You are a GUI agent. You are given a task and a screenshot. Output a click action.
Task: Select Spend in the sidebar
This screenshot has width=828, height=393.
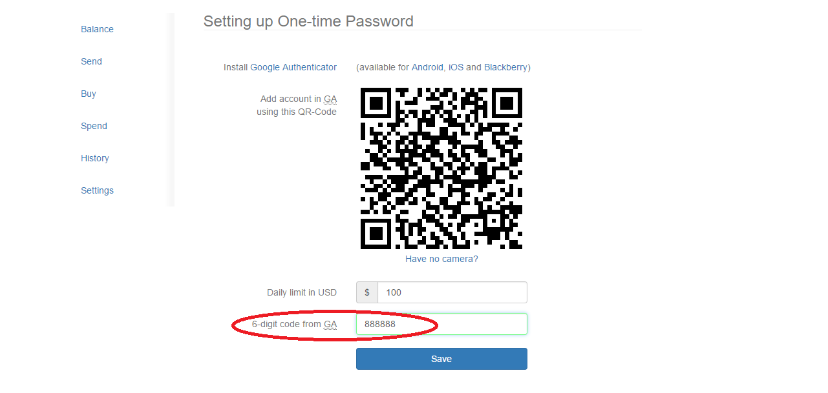(94, 126)
